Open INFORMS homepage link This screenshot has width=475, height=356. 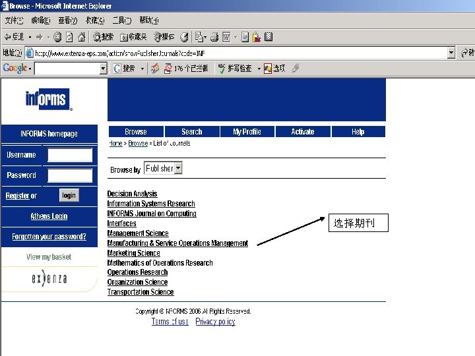click(x=49, y=133)
